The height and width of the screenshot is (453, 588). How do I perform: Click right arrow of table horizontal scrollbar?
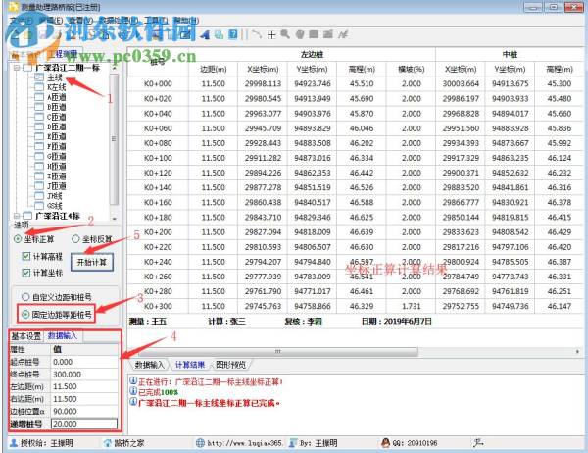pyautogui.click(x=577, y=352)
